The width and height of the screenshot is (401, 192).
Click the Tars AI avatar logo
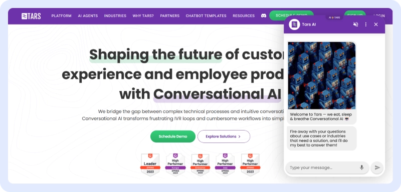click(294, 24)
